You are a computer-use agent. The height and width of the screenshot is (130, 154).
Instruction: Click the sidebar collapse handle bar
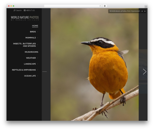[45, 72]
